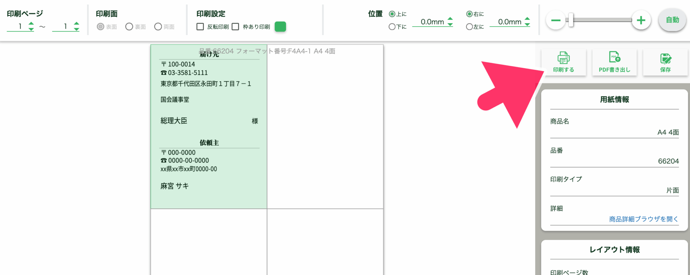Viewport: 690px width, 275px height.
Task: Decrease the end print page number
Action: [76, 29]
